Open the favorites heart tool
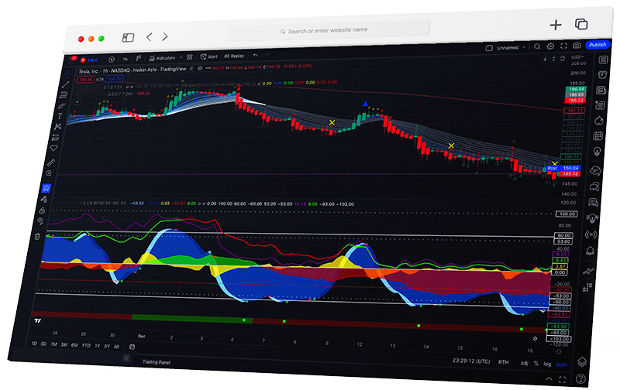620x390 pixels. point(54,147)
